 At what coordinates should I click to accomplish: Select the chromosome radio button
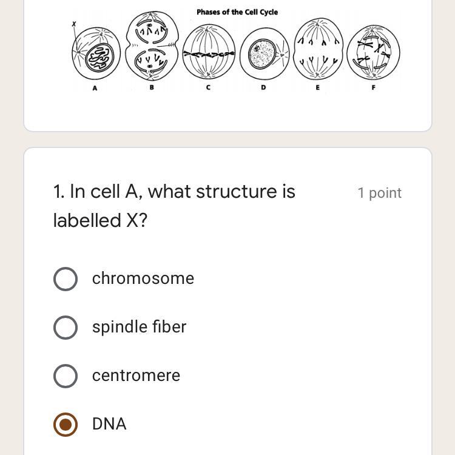click(66, 278)
